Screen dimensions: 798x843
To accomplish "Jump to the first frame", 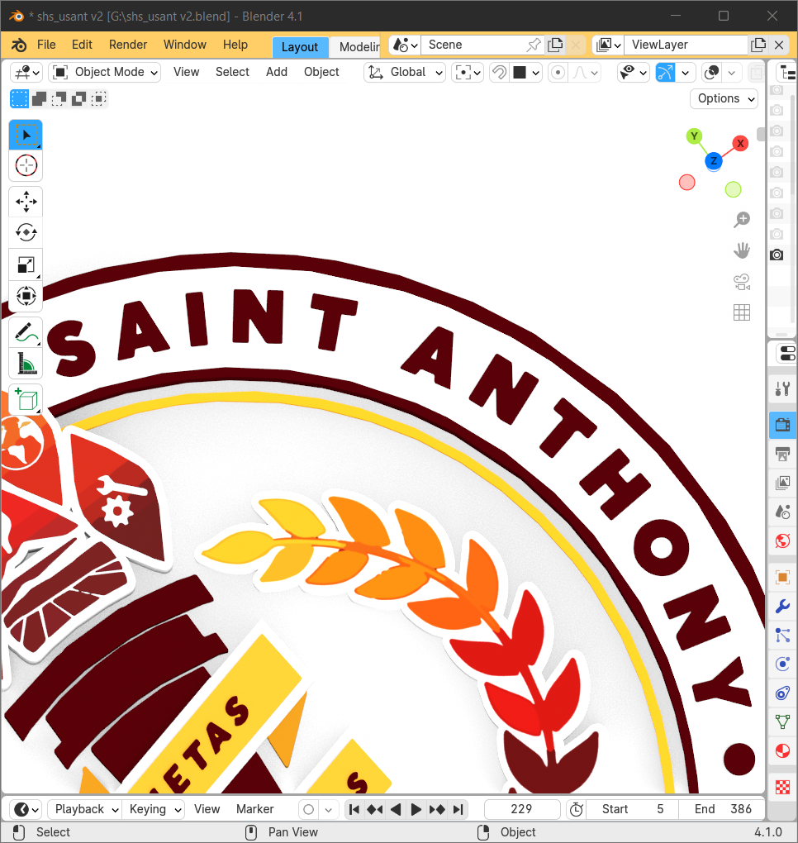I will [354, 809].
